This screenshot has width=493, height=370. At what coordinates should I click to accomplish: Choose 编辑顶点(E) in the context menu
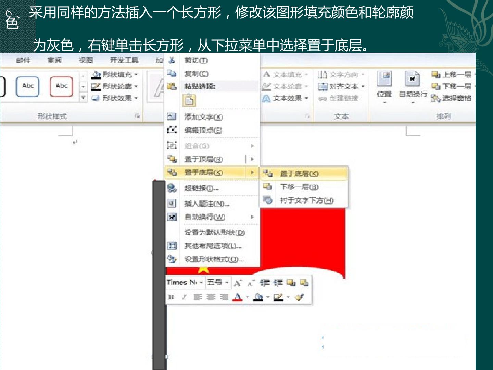click(203, 131)
